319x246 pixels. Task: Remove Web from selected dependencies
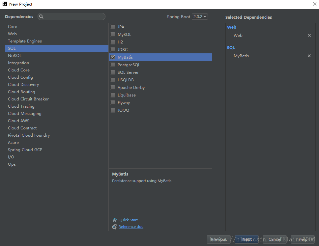click(309, 35)
